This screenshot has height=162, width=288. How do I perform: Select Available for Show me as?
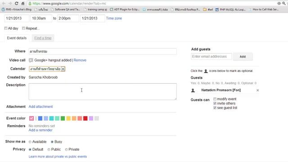[x=30, y=142]
